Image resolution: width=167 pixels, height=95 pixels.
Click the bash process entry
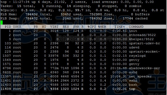click(133, 85)
